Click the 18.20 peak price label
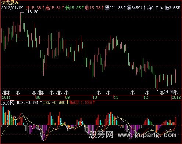The width and height of the screenshot is (182, 144). [33, 12]
